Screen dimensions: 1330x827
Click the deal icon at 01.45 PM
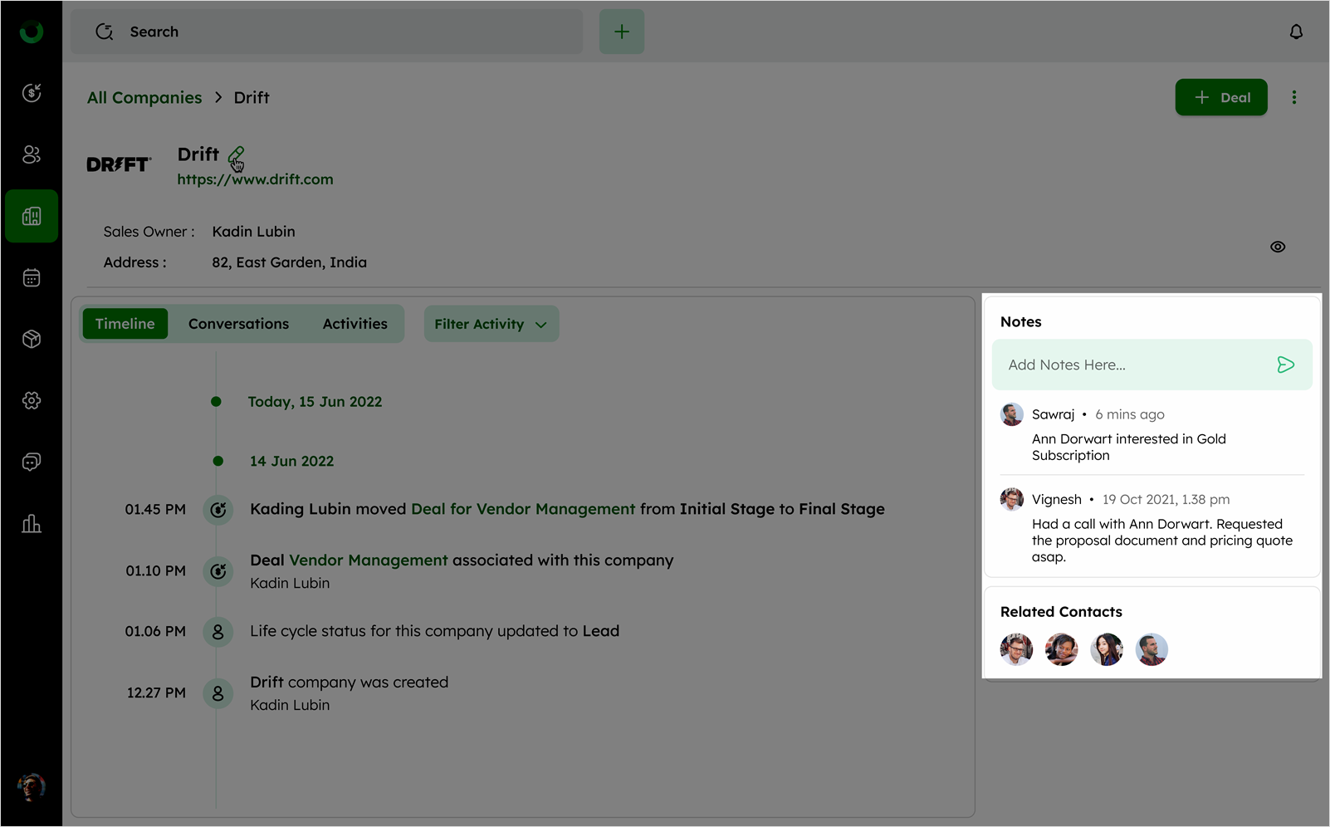tap(218, 510)
